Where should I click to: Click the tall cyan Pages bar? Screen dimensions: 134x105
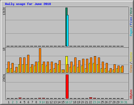coord(68,31)
